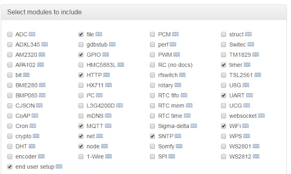Image resolution: width=291 pixels, height=174 pixels.
Task: Click the docs icon beside SNTP
Action: click(178, 136)
